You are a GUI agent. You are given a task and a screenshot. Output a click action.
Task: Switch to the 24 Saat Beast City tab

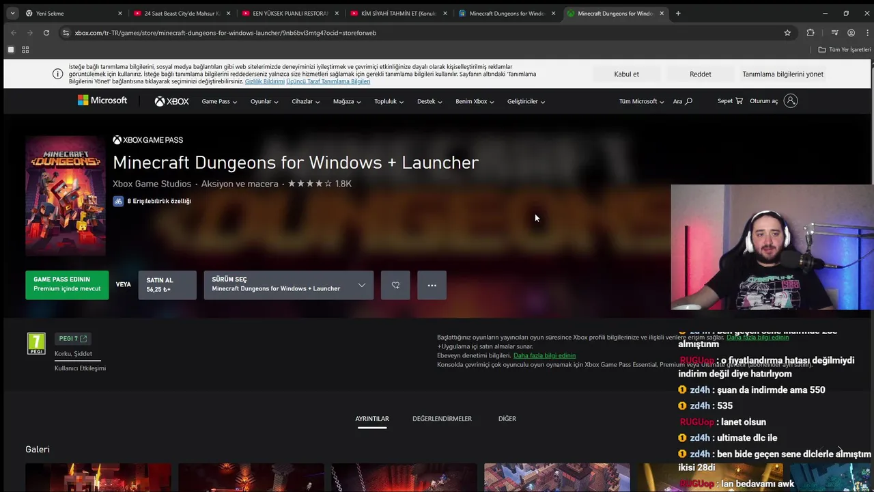(x=182, y=13)
